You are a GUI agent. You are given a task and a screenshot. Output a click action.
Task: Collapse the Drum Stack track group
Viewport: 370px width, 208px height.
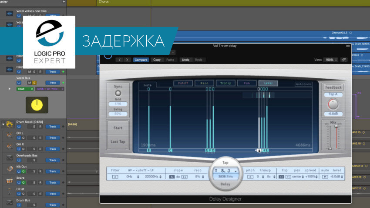(3, 124)
